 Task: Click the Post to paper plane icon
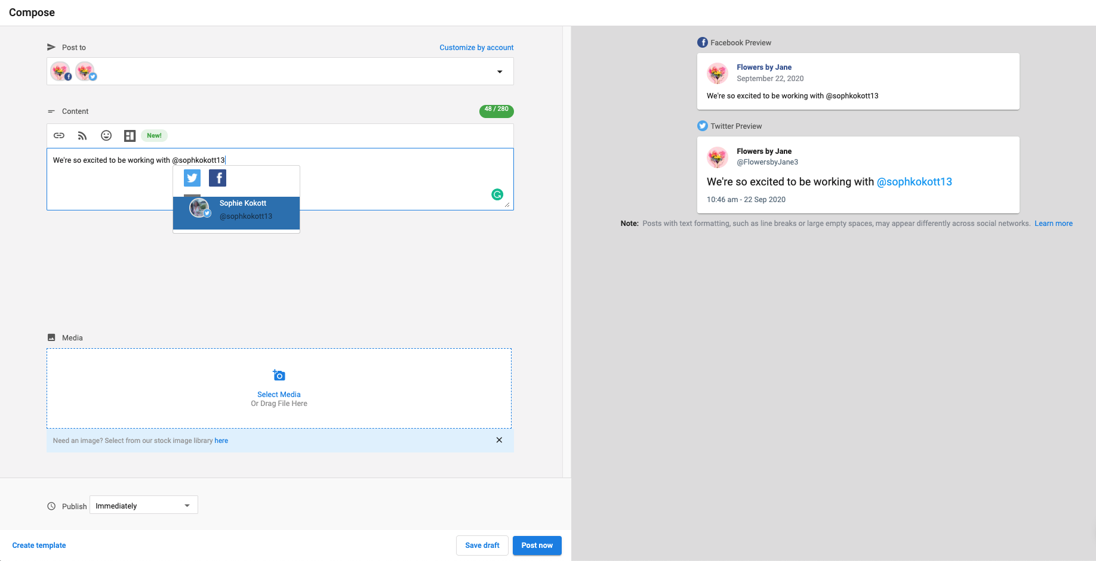coord(51,47)
